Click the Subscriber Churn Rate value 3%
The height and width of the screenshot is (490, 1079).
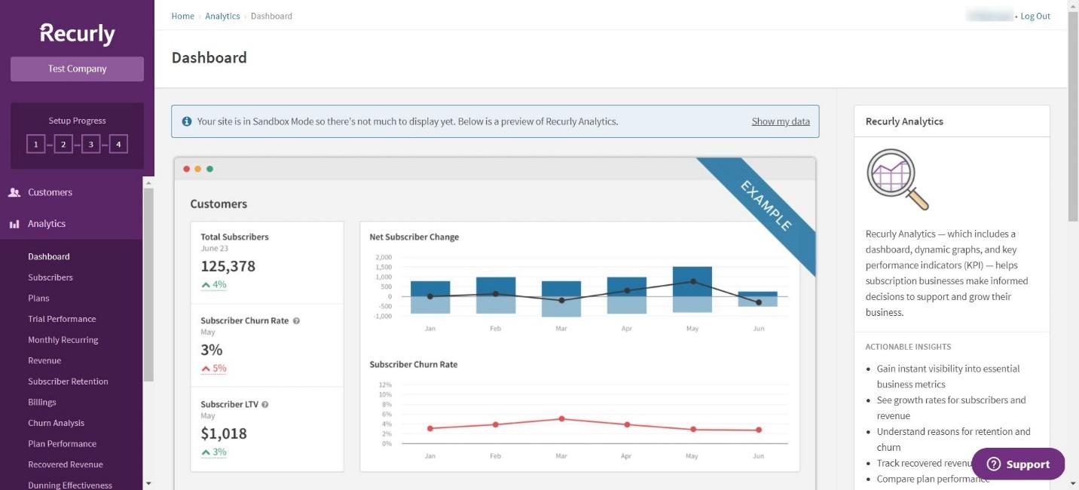click(x=212, y=350)
